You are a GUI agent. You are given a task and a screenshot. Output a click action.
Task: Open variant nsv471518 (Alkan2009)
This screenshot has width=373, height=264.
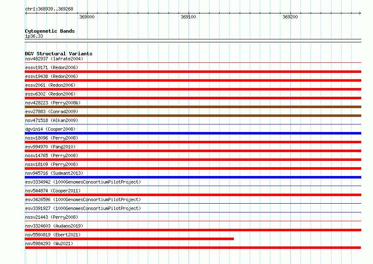(x=52, y=120)
